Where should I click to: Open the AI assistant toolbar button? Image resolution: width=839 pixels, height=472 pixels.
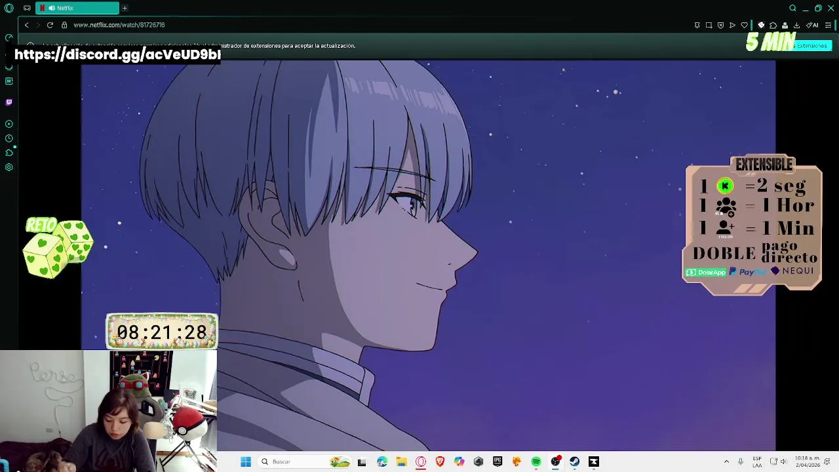click(x=812, y=25)
